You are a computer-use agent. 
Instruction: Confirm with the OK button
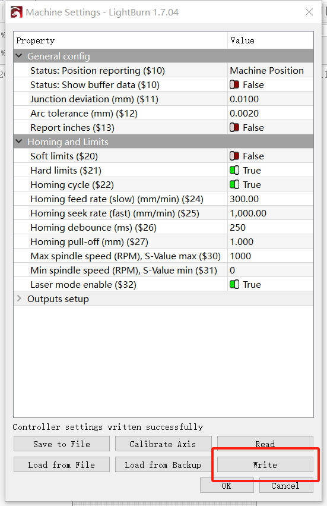click(227, 486)
